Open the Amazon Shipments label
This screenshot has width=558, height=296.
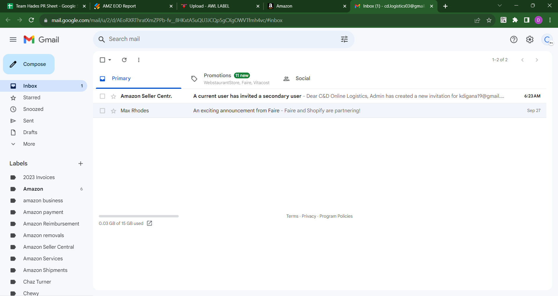(x=44, y=270)
